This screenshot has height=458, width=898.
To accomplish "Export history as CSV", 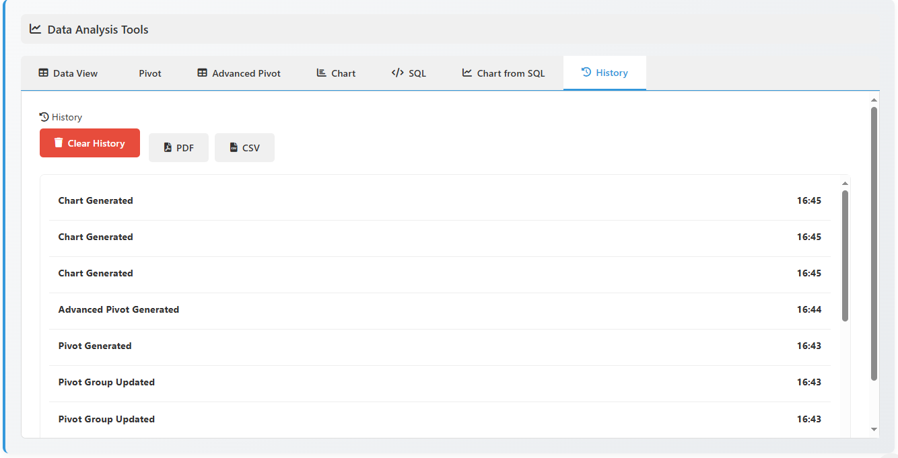I will [x=244, y=147].
